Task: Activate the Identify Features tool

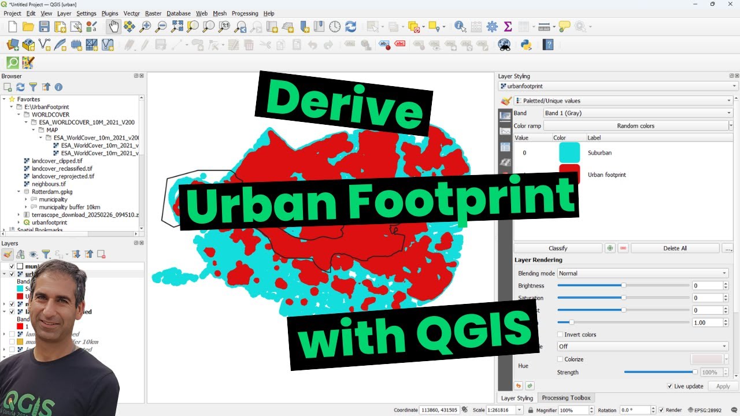Action: click(460, 27)
